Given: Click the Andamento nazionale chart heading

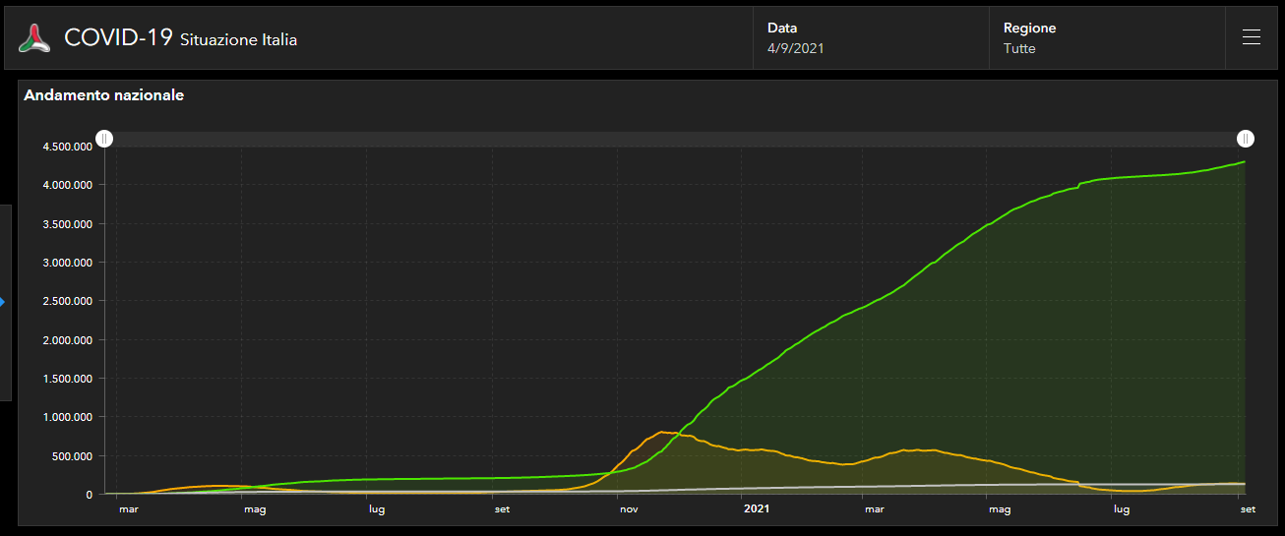Looking at the screenshot, I should click(104, 95).
